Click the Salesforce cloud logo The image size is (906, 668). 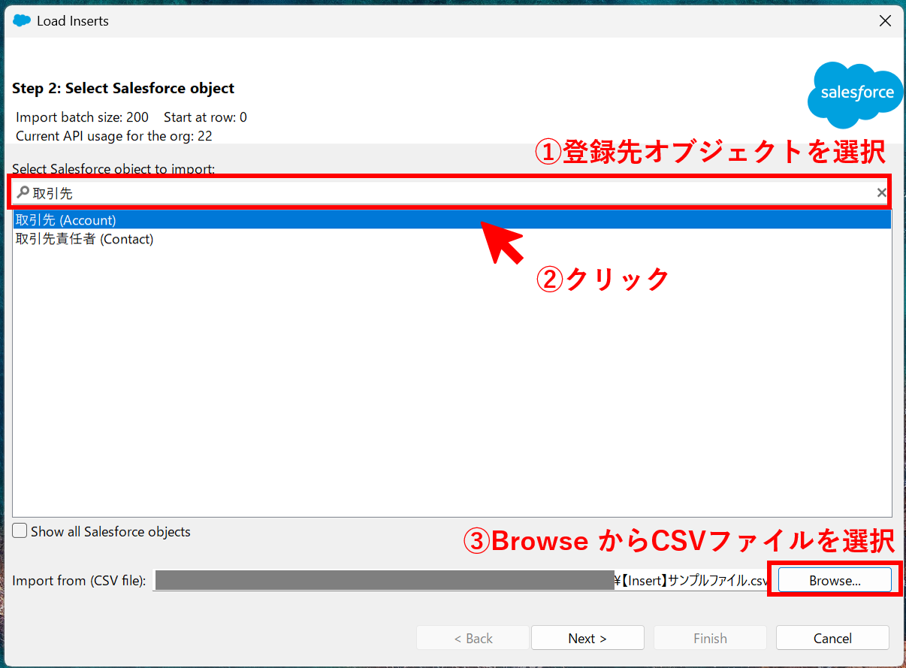pyautogui.click(x=855, y=95)
